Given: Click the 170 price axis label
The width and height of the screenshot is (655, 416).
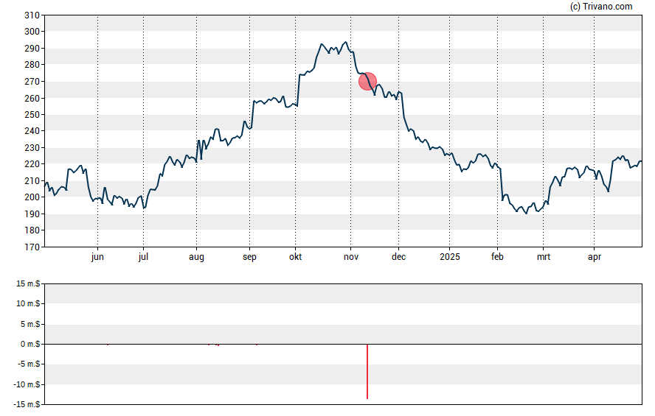Looking at the screenshot, I should [x=32, y=247].
